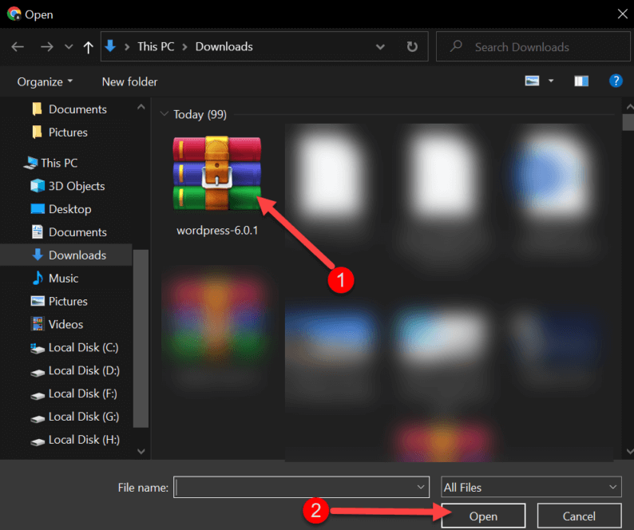Image resolution: width=634 pixels, height=530 pixels.
Task: Select Downloads in the sidebar
Action: pos(66,255)
